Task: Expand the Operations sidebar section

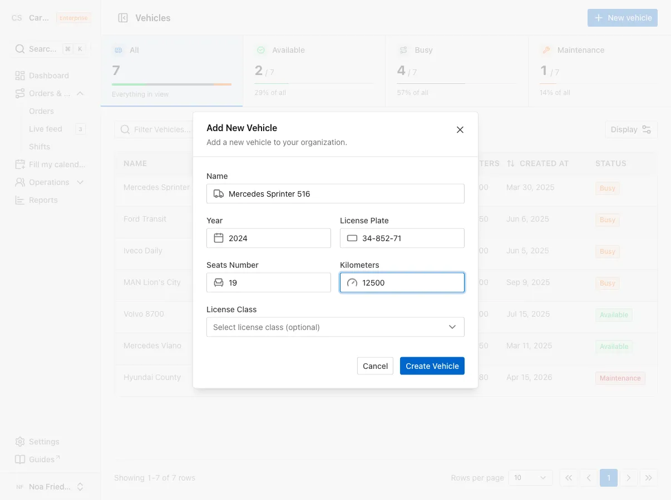Action: [80, 182]
